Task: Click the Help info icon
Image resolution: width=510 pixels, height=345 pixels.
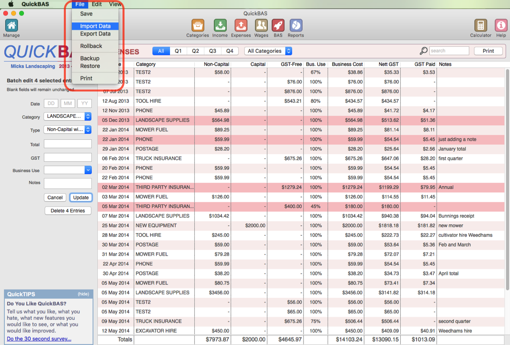Action: tap(501, 25)
